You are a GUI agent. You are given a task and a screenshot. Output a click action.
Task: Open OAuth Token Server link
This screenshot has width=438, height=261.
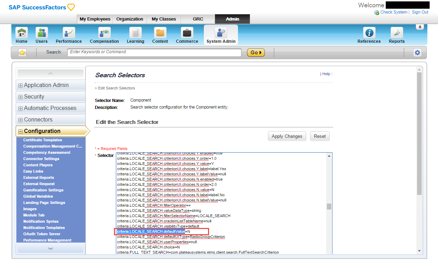tap(42, 234)
